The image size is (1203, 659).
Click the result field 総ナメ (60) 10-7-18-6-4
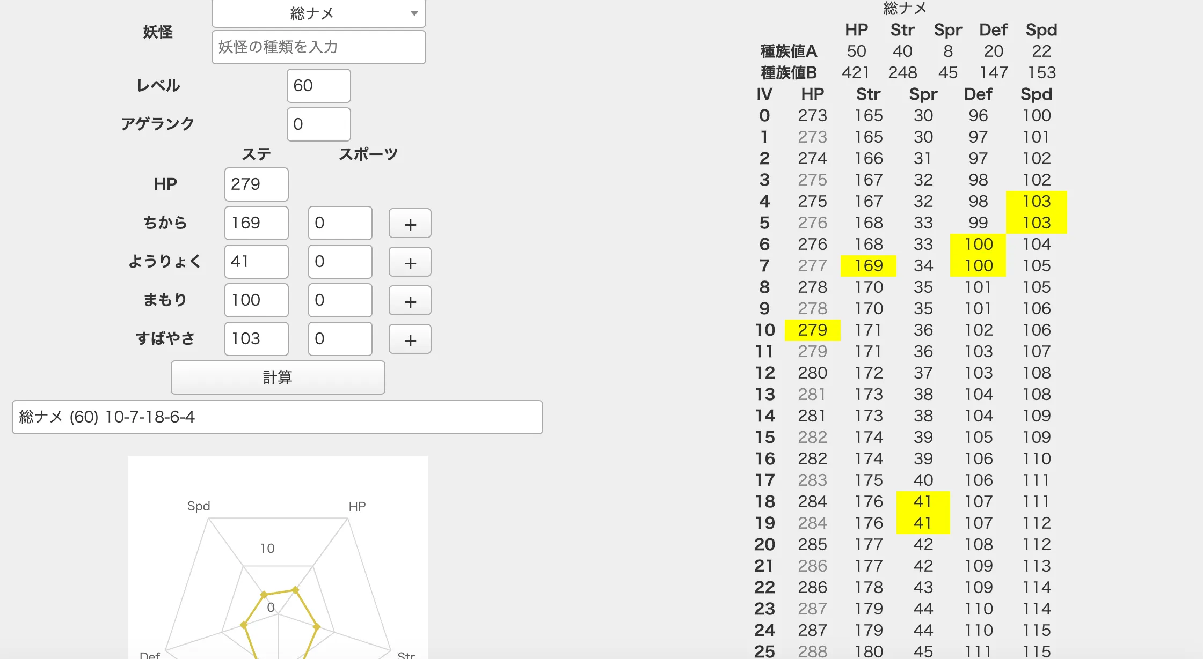(277, 417)
